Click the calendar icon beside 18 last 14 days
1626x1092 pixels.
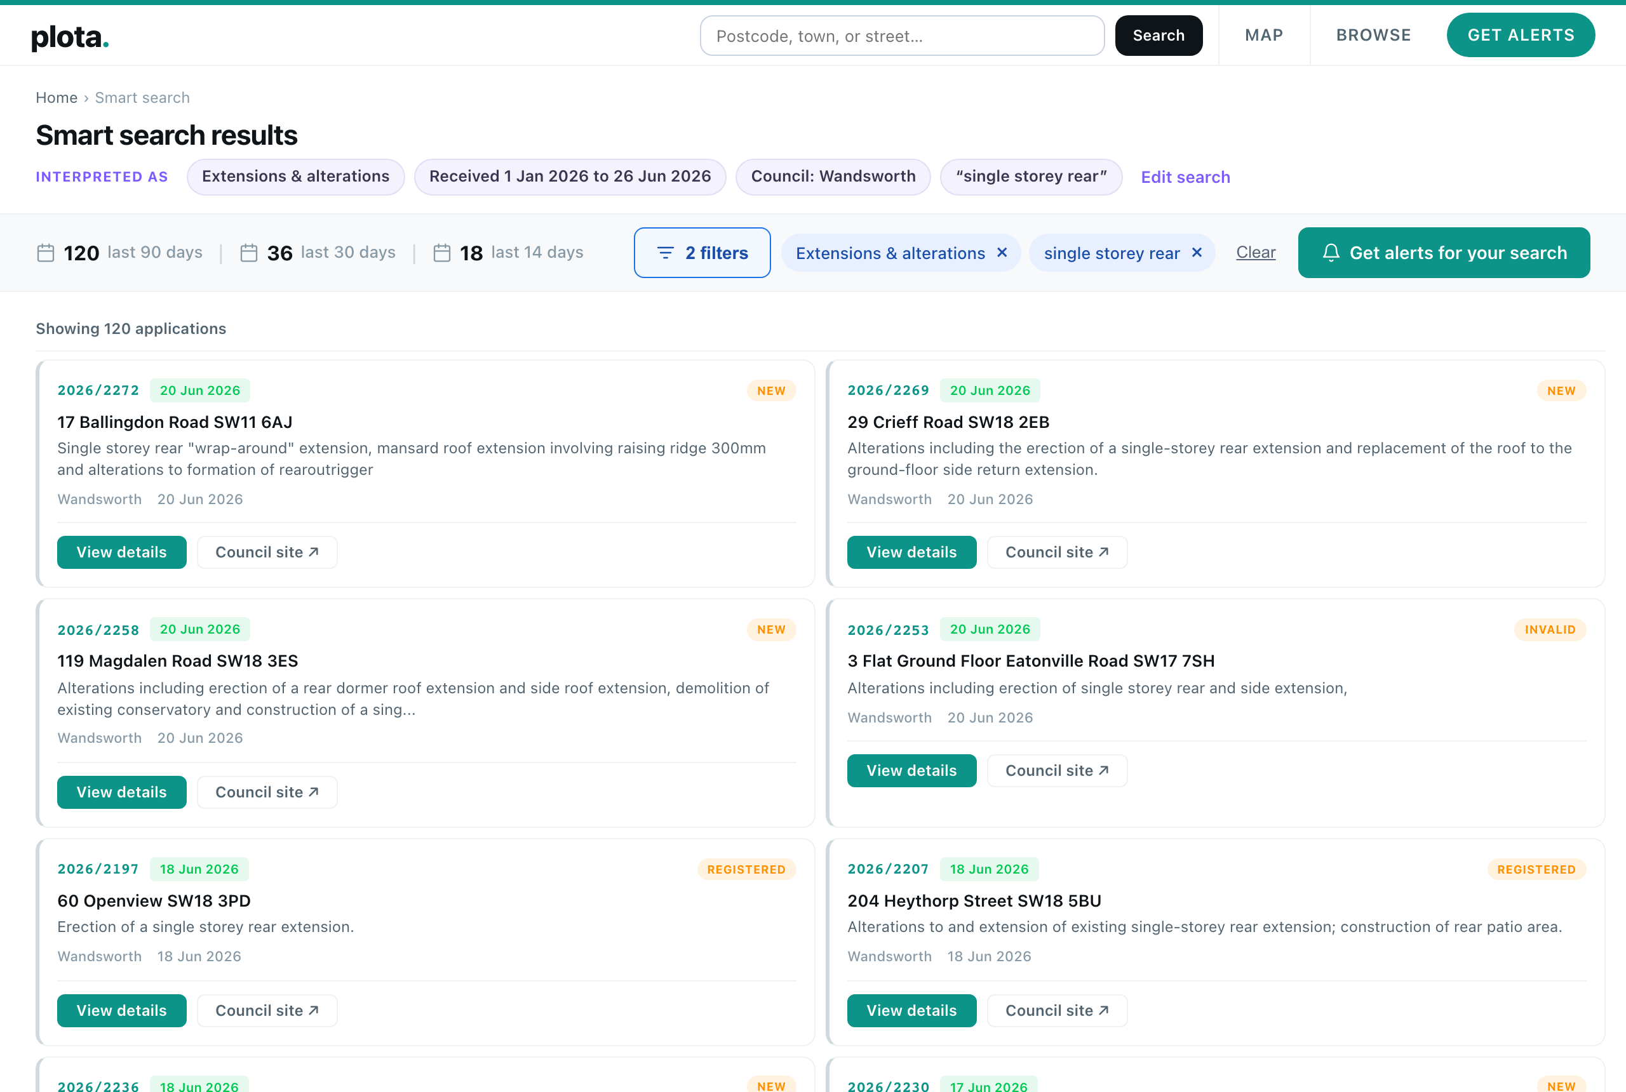(441, 252)
